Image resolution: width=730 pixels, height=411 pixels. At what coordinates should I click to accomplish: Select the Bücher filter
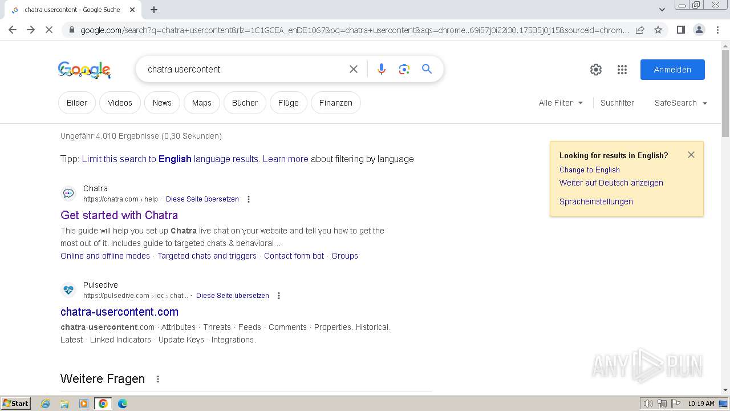click(245, 103)
